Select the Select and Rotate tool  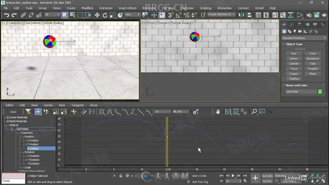(105, 15)
